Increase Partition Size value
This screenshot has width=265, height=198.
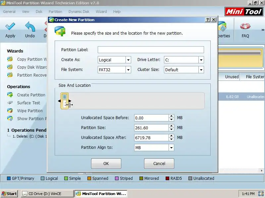(x=171, y=126)
